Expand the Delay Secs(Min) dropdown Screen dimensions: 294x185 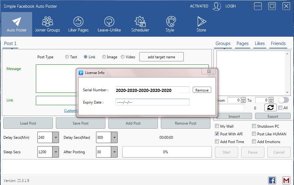56,138
